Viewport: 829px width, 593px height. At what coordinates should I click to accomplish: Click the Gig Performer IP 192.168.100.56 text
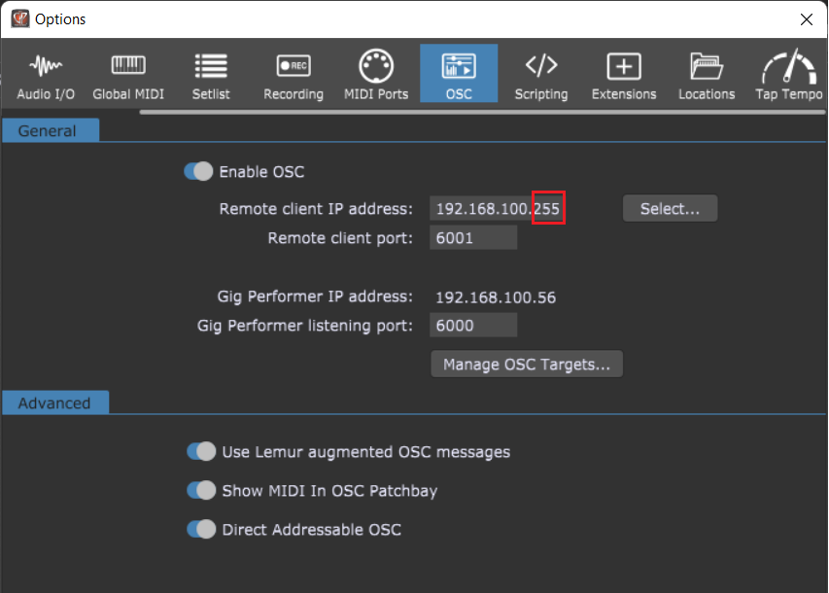coord(496,297)
